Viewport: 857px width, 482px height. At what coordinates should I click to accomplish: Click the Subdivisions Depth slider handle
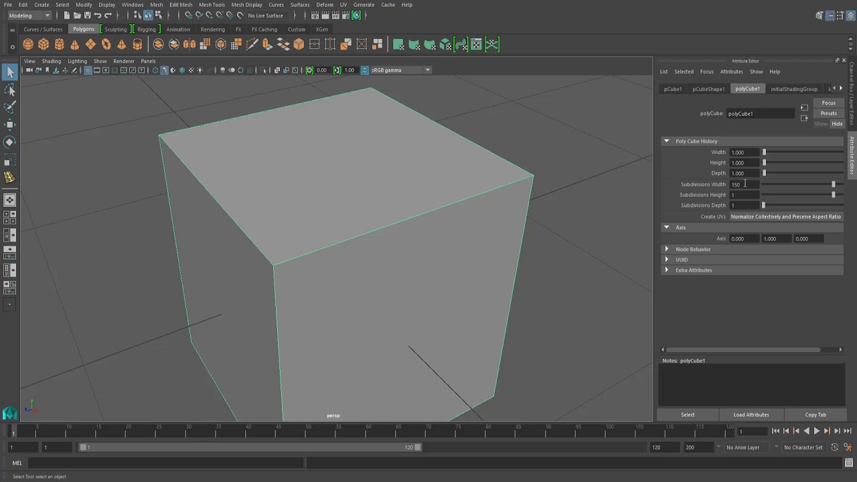pyautogui.click(x=763, y=206)
